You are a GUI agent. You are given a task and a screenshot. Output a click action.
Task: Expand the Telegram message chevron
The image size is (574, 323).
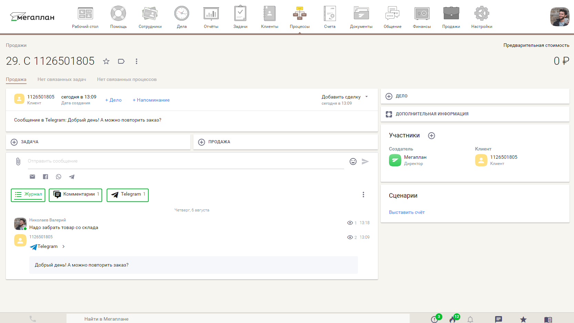pyautogui.click(x=63, y=247)
